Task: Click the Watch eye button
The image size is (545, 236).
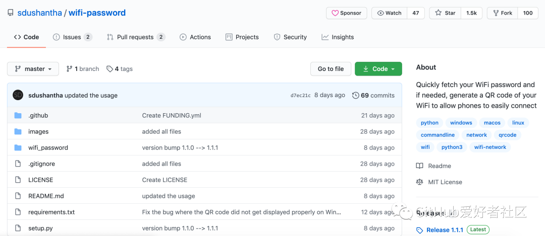Action: tap(389, 13)
